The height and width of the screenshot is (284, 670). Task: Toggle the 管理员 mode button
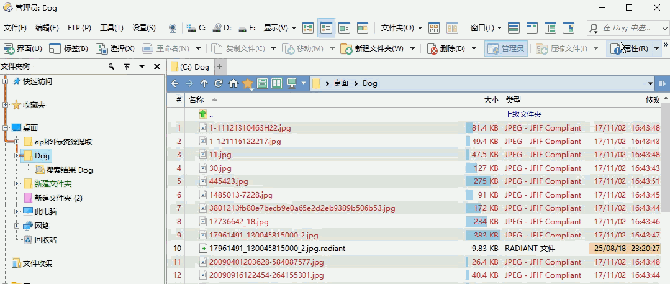(506, 48)
